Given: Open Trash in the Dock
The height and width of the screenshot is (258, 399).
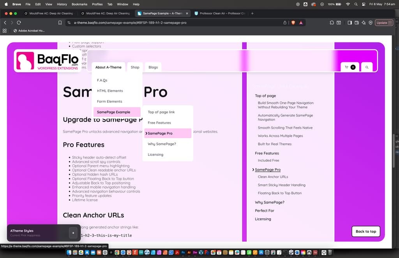Looking at the screenshot, I should (x=330, y=253).
